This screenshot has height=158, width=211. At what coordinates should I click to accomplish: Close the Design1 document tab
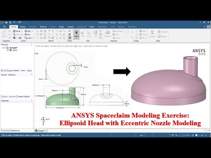click(46, 130)
